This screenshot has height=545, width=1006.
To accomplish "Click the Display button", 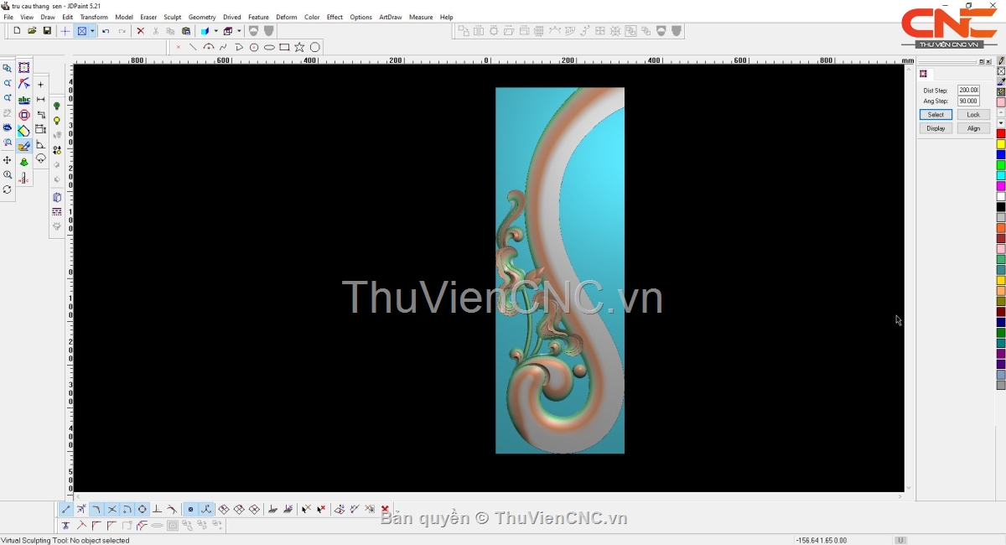I will pos(936,128).
